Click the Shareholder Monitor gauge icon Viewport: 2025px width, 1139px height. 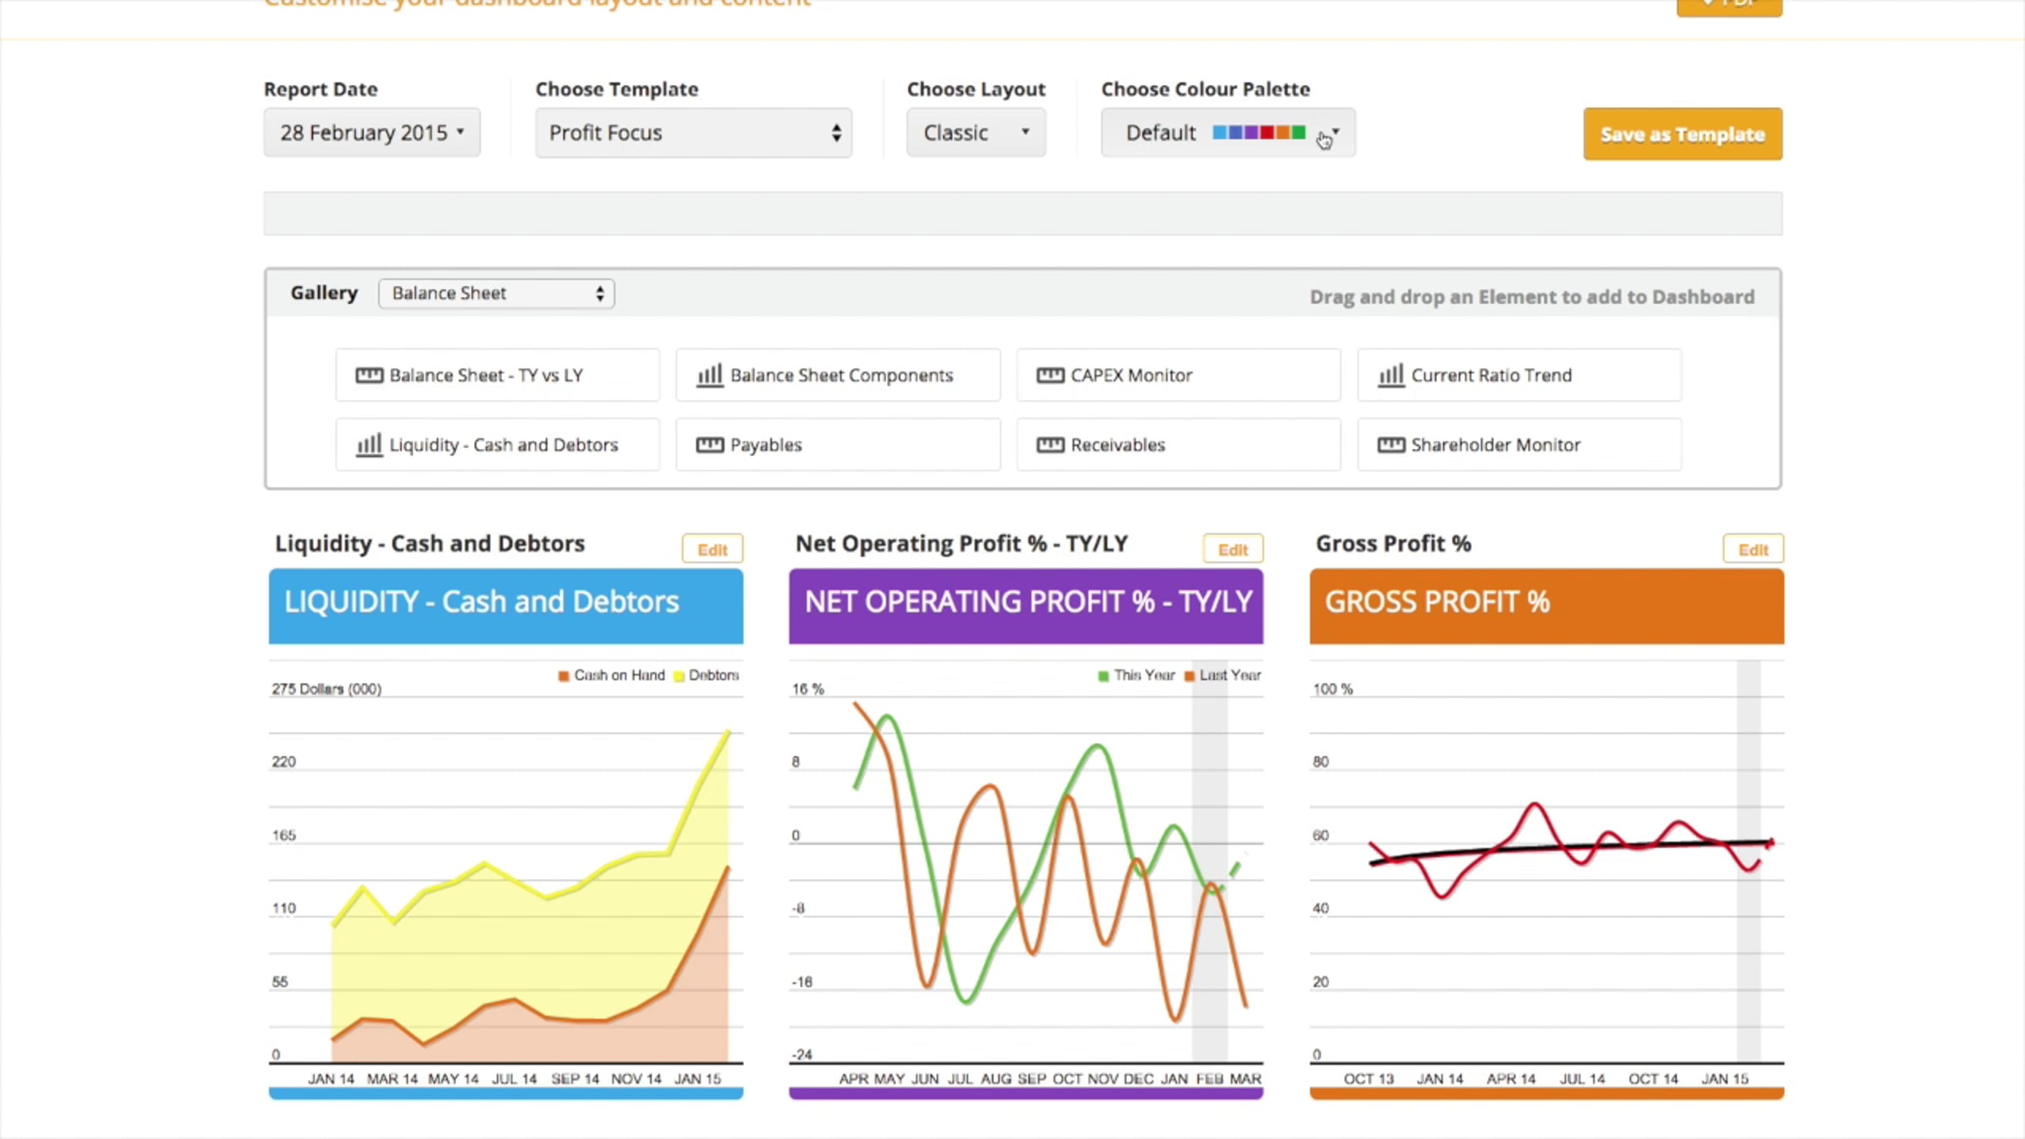pos(1390,445)
